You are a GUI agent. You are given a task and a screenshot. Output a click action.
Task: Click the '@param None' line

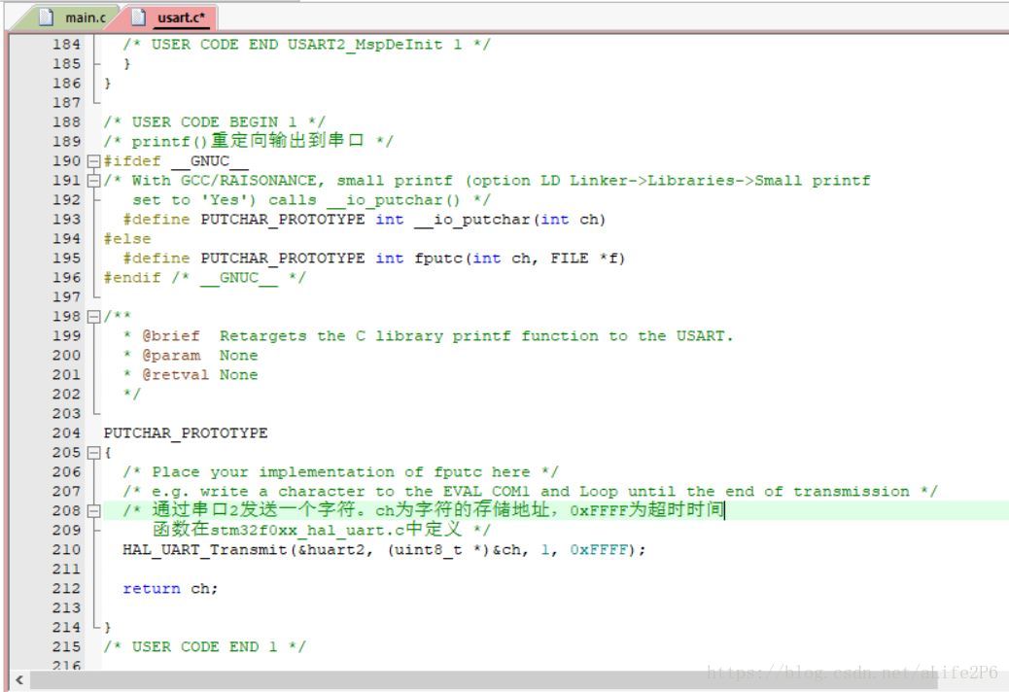click(191, 355)
